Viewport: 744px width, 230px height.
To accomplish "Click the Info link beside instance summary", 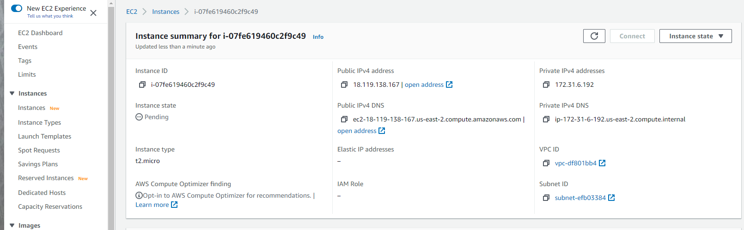I will pos(318,37).
